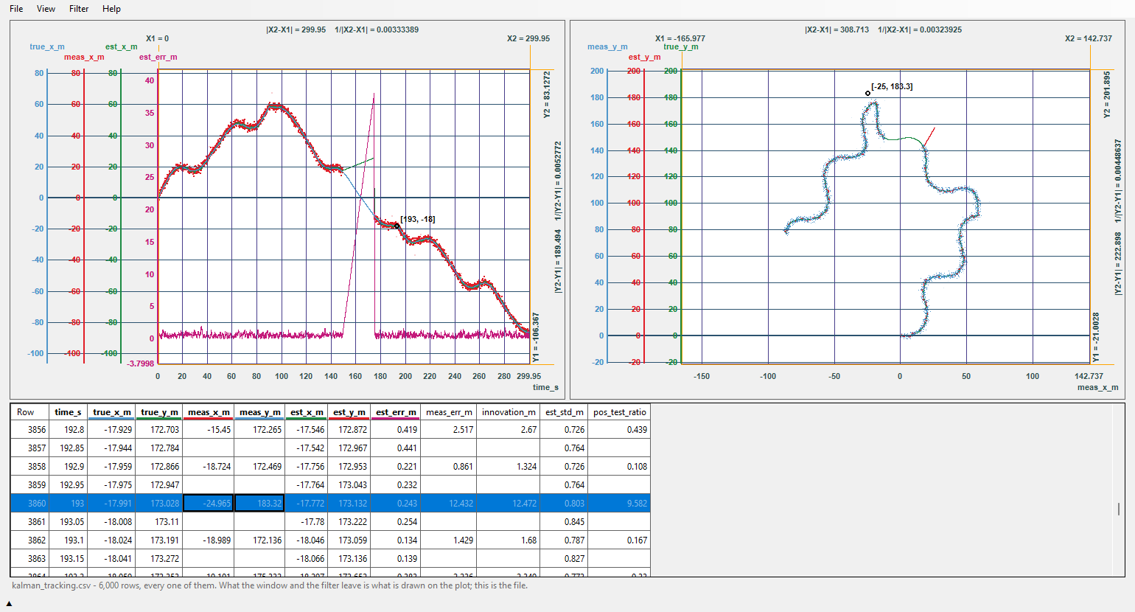Click the table's vertical scrollbar thumb
The height and width of the screenshot is (612, 1135).
[x=1119, y=509]
